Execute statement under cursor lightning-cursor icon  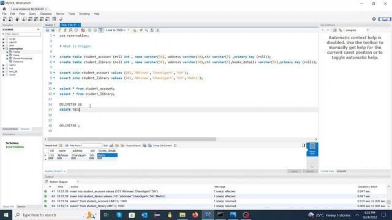[x=66, y=30]
